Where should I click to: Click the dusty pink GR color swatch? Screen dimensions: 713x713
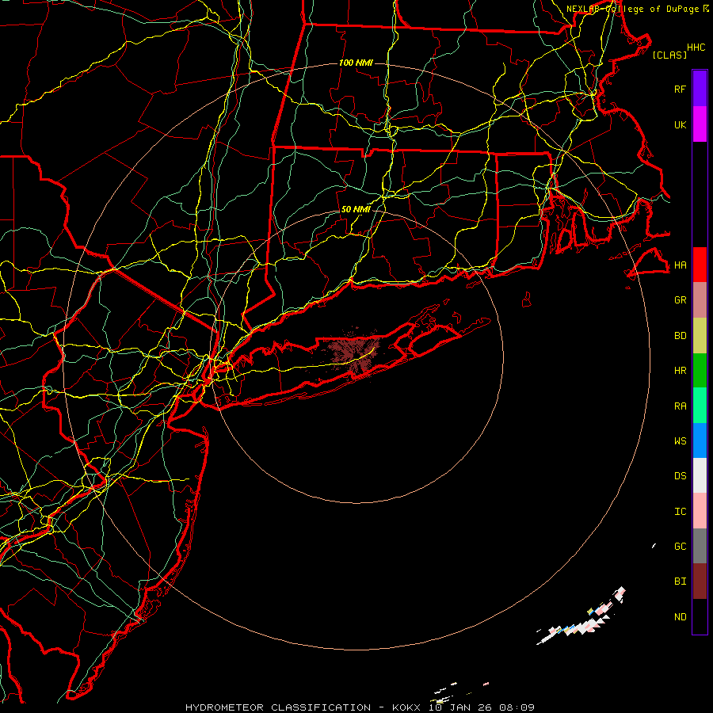[700, 300]
